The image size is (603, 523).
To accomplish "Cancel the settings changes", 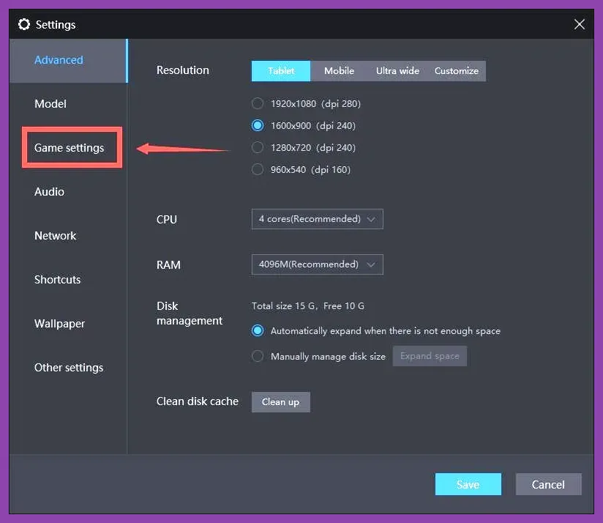I will click(x=548, y=484).
